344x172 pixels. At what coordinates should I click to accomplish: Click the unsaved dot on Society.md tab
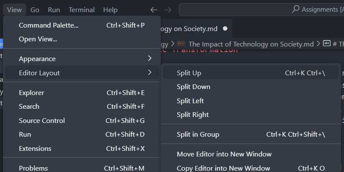pos(225,29)
